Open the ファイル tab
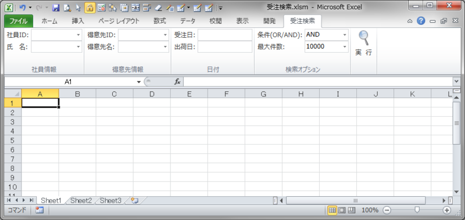Screen dimensions: 465x220 click(19, 21)
